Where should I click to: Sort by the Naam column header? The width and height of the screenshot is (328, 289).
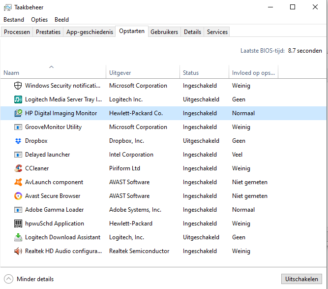(53, 71)
